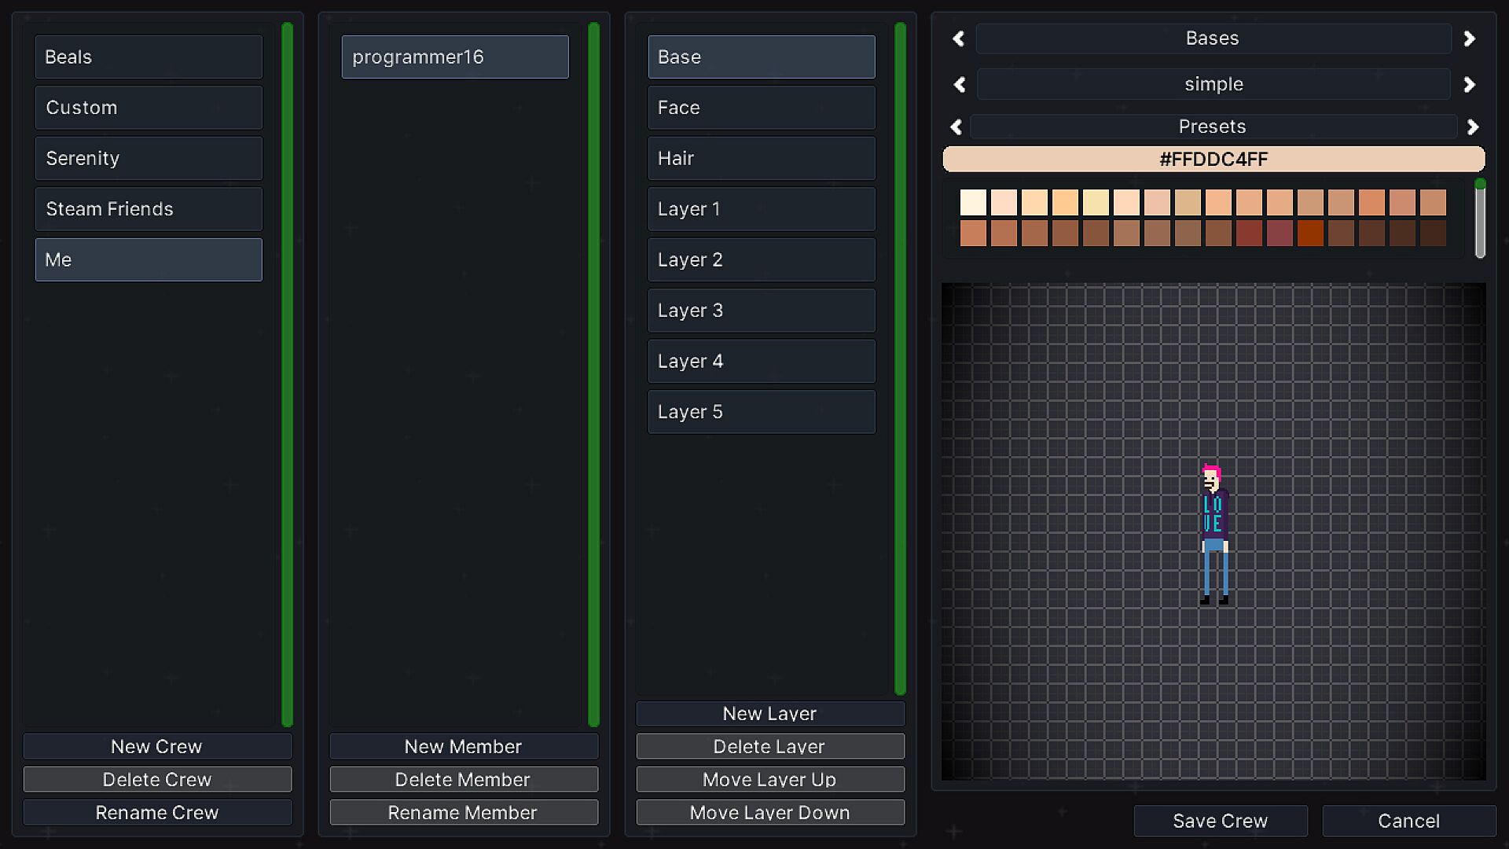Image resolution: width=1509 pixels, height=849 pixels.
Task: Select the Hair layer
Action: coord(761,158)
